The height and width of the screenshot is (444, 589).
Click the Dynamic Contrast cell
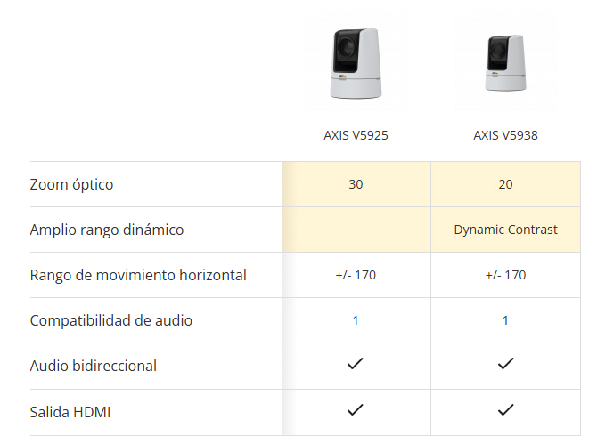coord(505,230)
